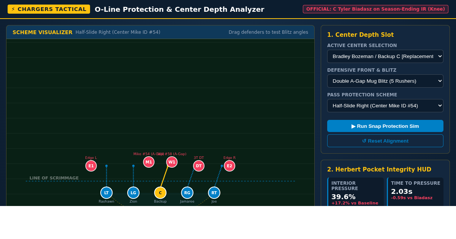Run the Snap Protection Sim
Image resolution: width=456 pixels, height=239 pixels.
[x=385, y=126]
